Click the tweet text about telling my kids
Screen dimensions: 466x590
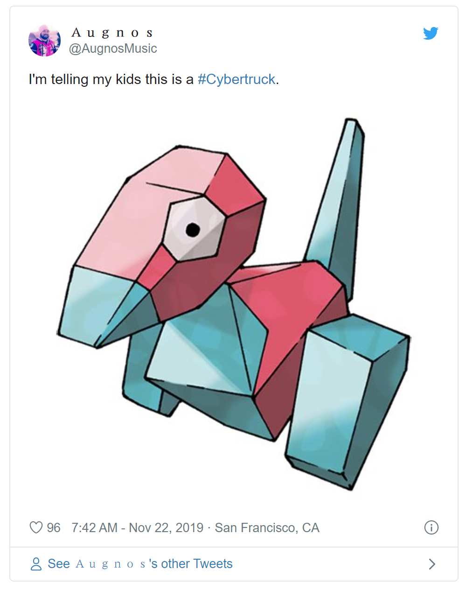click(154, 79)
